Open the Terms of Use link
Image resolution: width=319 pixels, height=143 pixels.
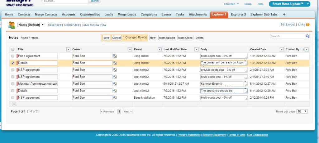(x=236, y=135)
